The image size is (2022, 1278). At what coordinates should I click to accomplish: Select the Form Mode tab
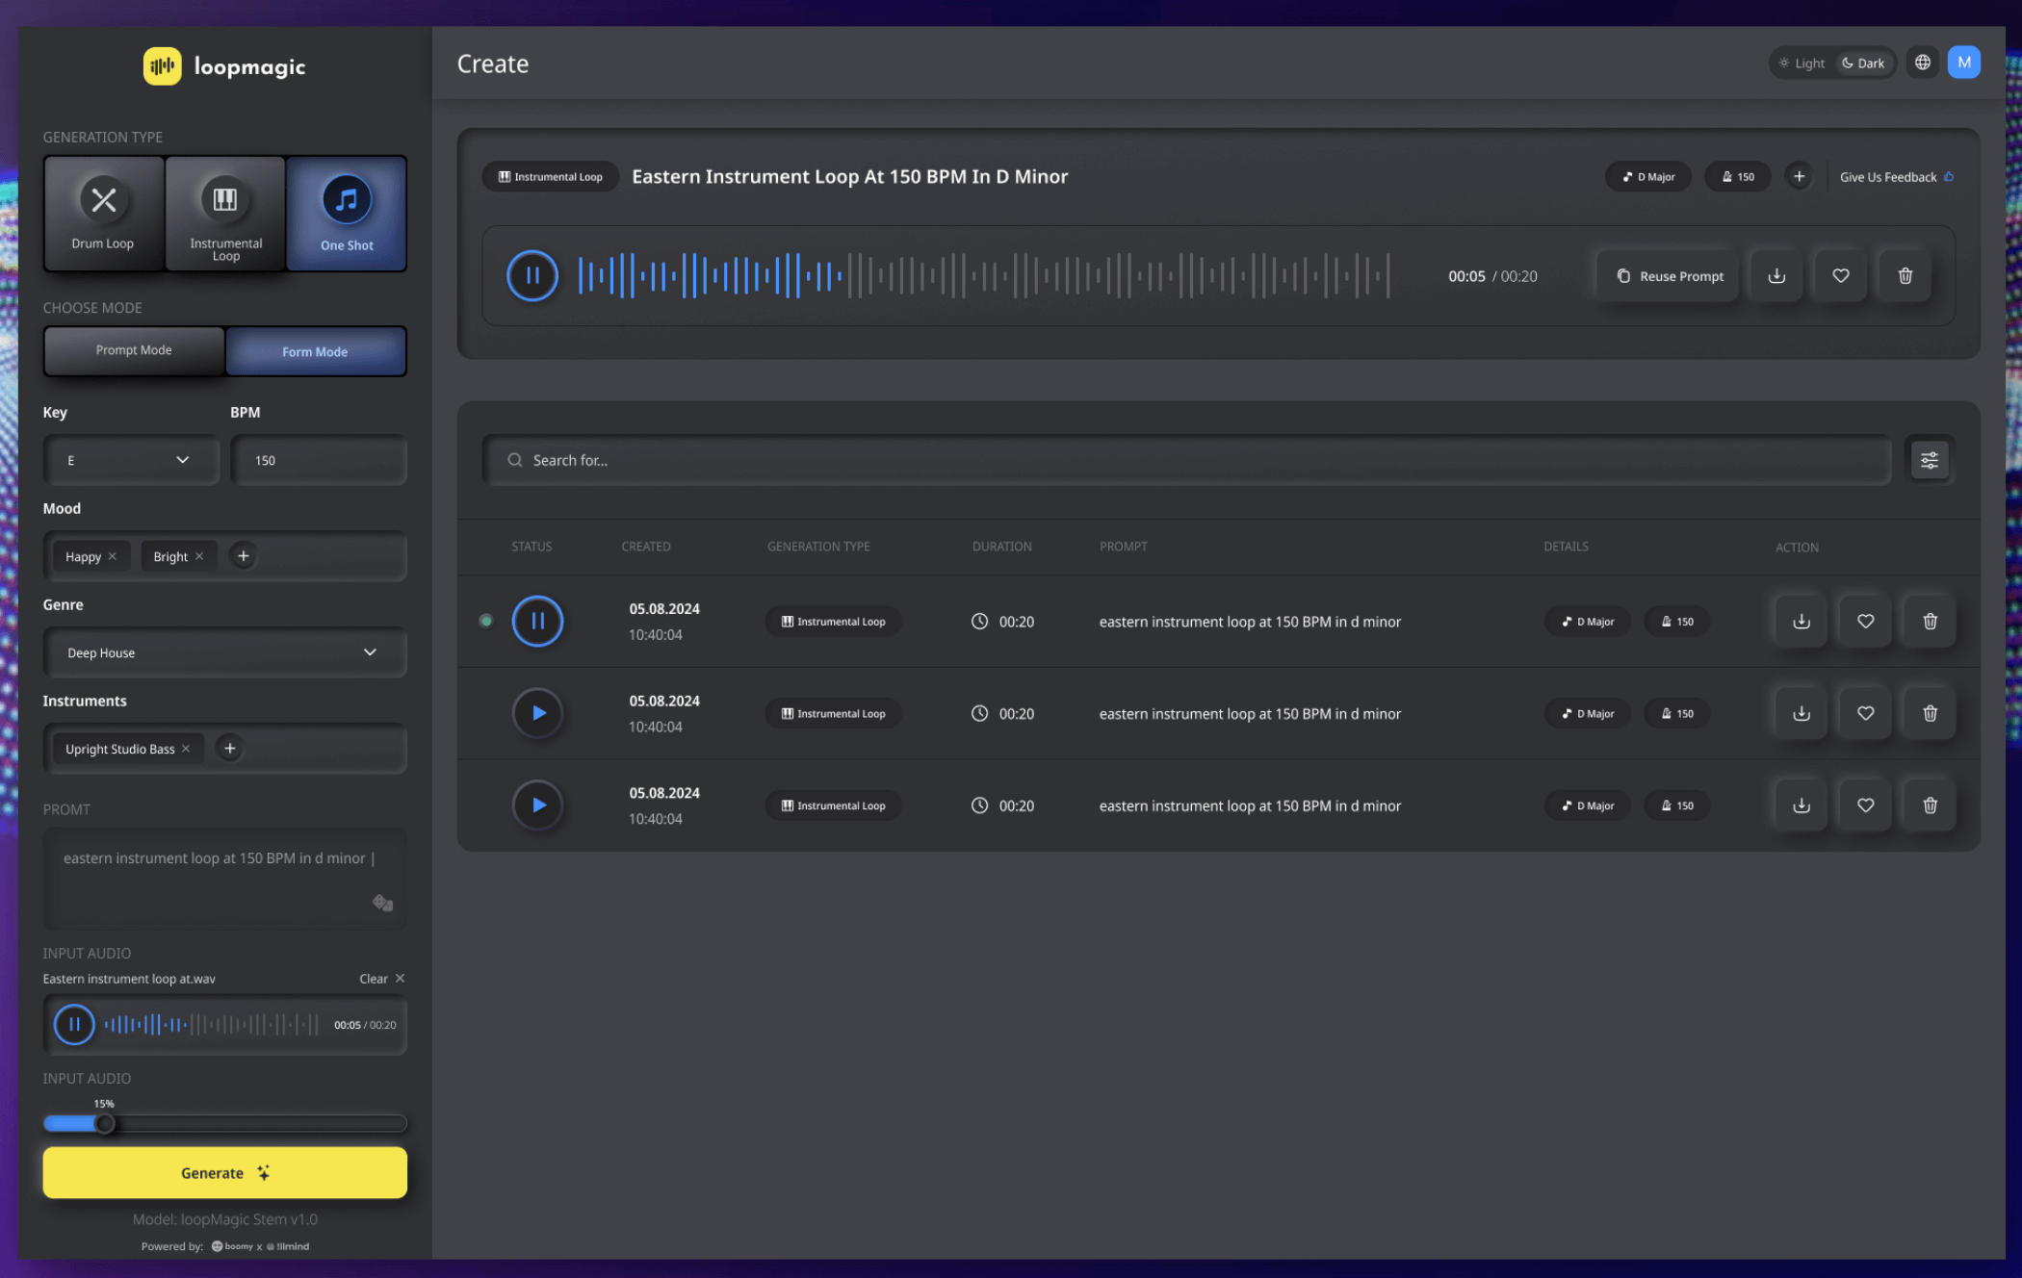(x=315, y=351)
